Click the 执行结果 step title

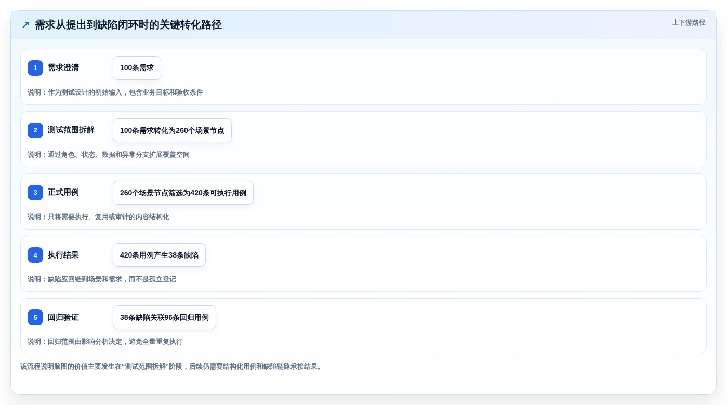tap(63, 255)
